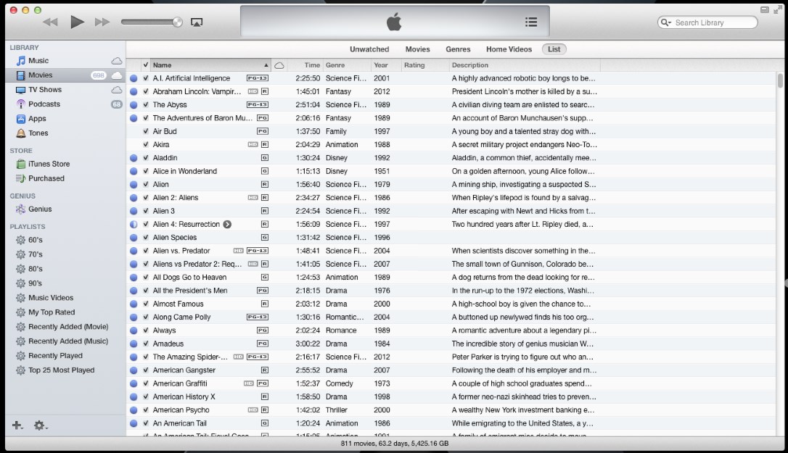Click status bar '811 movies, 63.2 days'
The height and width of the screenshot is (453, 788).
click(x=395, y=444)
